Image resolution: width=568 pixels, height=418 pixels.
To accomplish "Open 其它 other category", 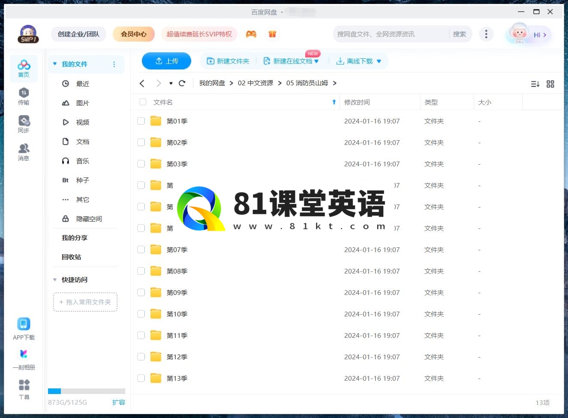I will pyautogui.click(x=83, y=199).
